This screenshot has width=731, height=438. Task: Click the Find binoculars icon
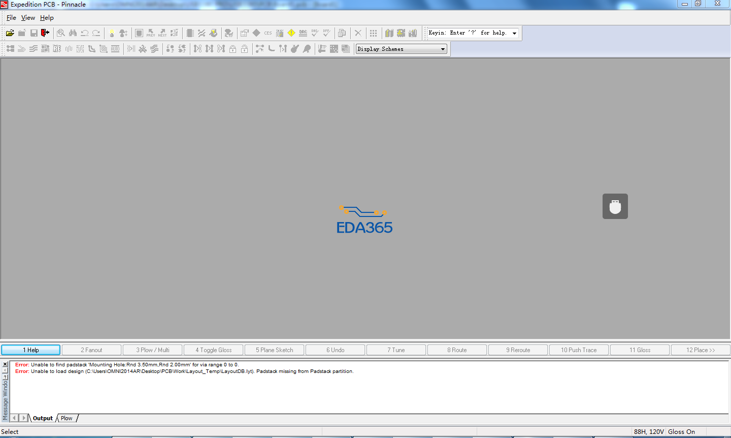73,33
